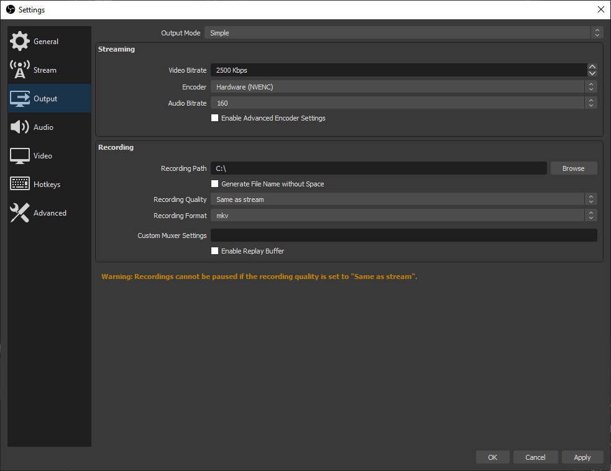This screenshot has height=471, width=611.
Task: Click the Browse button for Recording Path
Action: point(573,168)
